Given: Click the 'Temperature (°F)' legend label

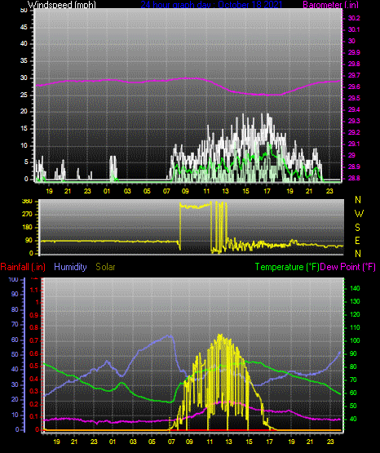Looking at the screenshot, I should coord(287,267).
